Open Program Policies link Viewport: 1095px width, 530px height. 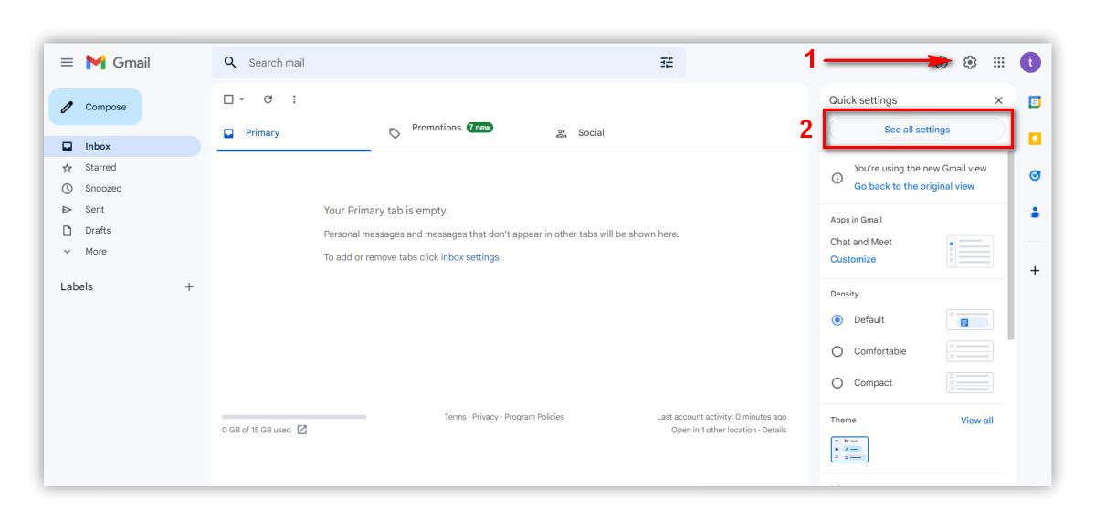534,417
